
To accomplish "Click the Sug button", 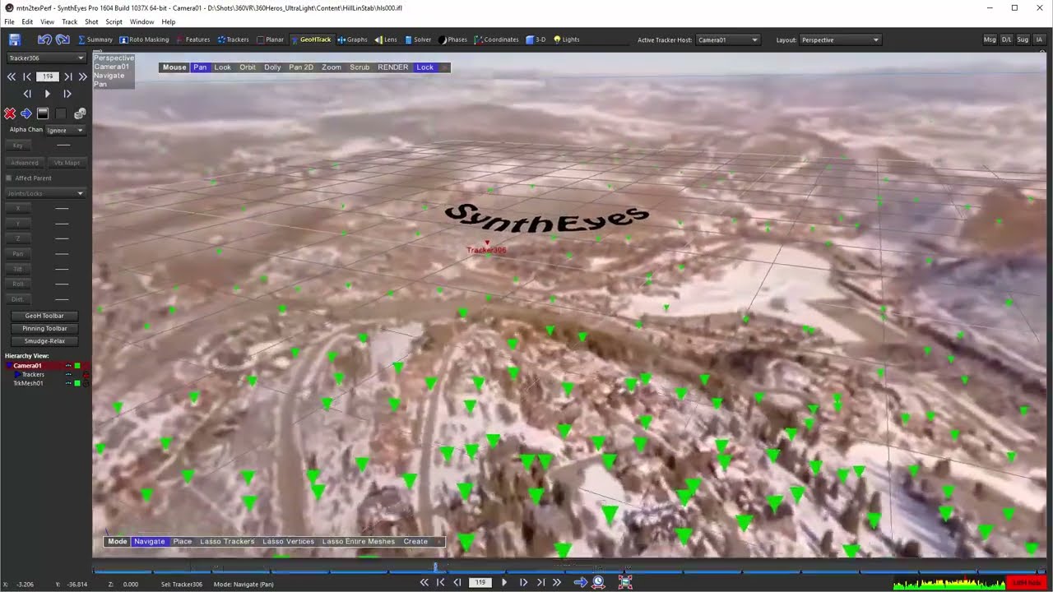I will coord(1023,39).
